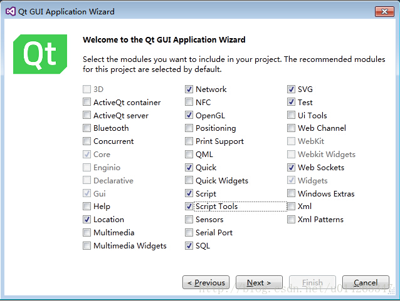The height and width of the screenshot is (301, 400).
Task: Click the disabled WebKit checkbox
Action: (291, 141)
